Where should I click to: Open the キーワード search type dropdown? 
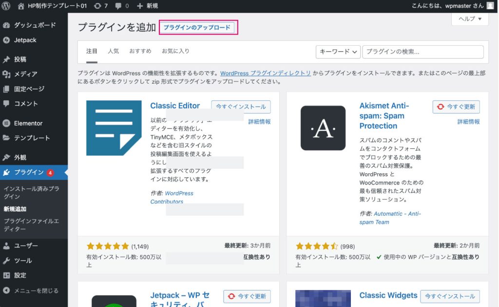click(x=338, y=52)
